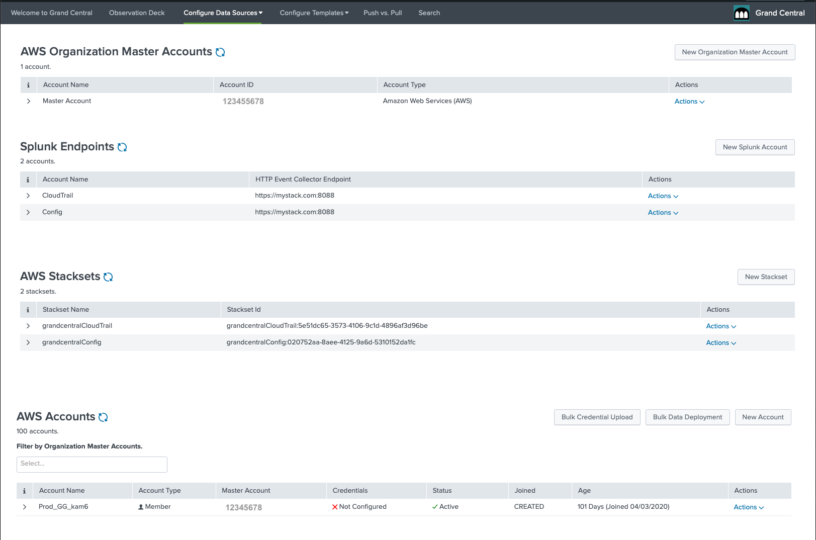Click the Config row endpoint URL
The image size is (816, 540).
295,212
